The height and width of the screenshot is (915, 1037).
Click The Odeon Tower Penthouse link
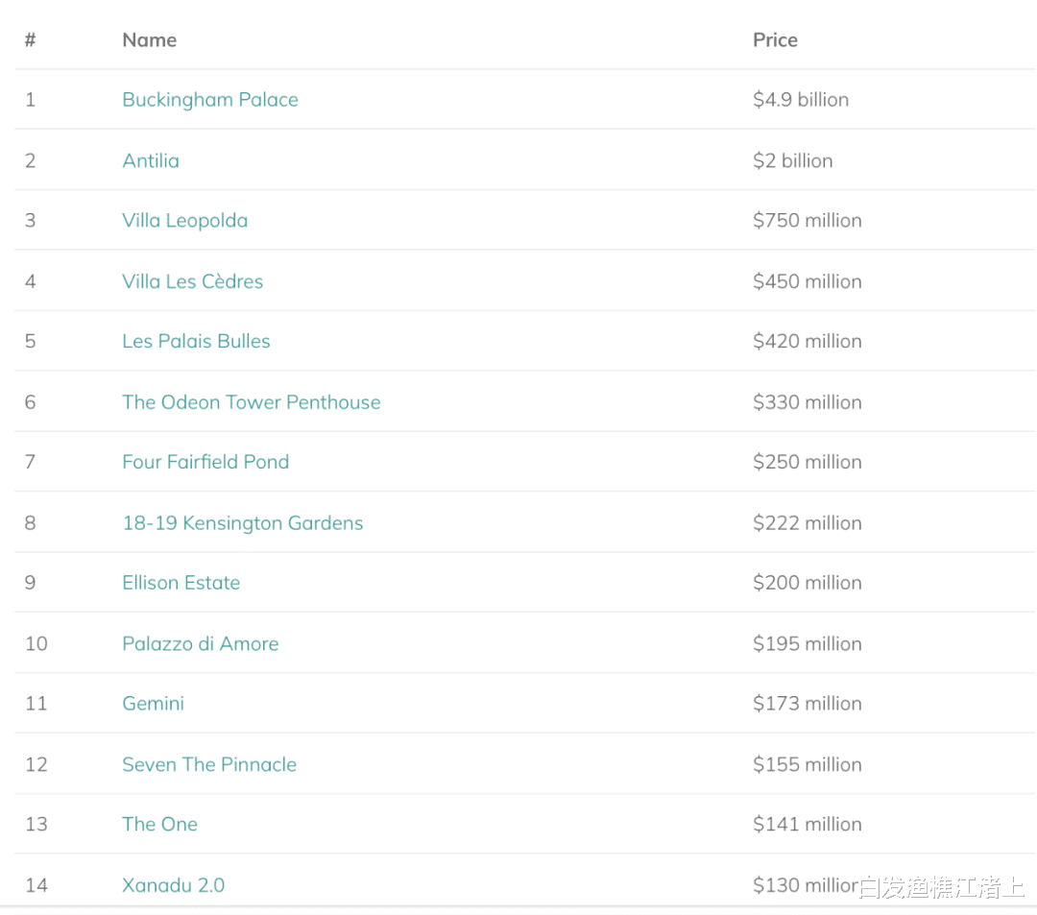tap(252, 402)
